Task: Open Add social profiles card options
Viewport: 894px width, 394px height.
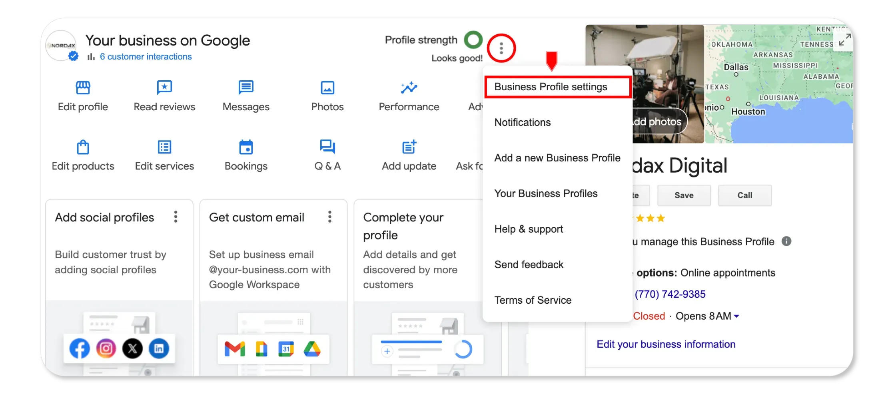Action: click(x=176, y=217)
